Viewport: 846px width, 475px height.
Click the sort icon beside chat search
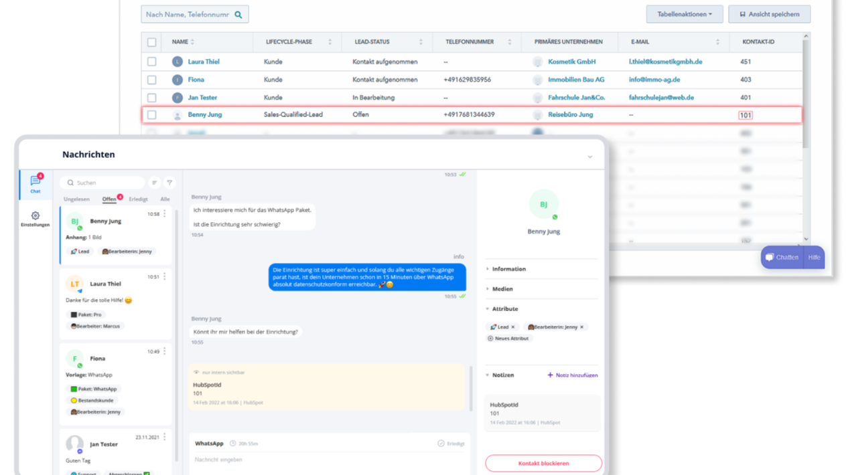pos(154,183)
